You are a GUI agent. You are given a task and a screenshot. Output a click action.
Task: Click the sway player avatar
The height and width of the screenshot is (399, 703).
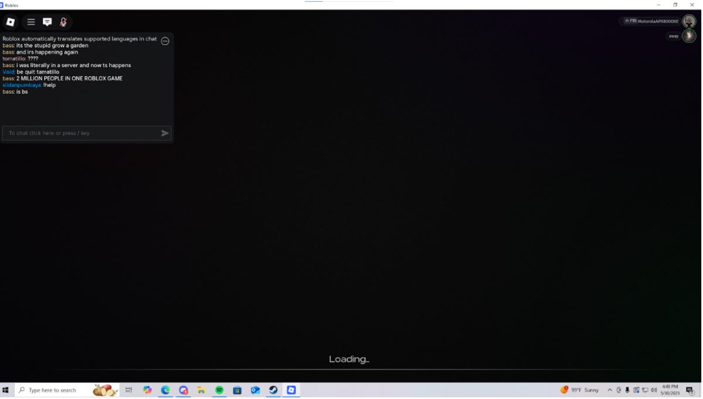coord(689,36)
